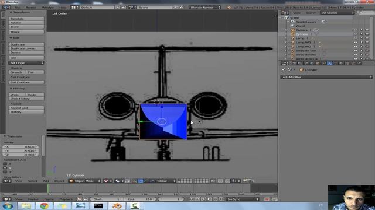Viewport: 375px width, 210px height.
Task: Click the Duplicate Linked button
Action: (x=26, y=48)
